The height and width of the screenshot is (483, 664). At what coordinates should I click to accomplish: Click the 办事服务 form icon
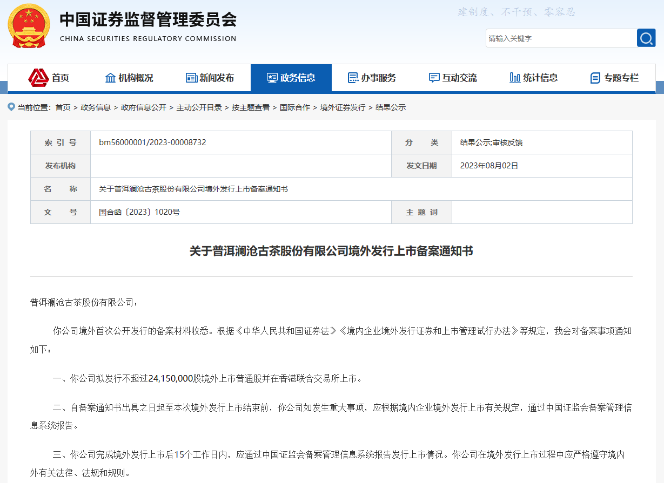pyautogui.click(x=353, y=78)
